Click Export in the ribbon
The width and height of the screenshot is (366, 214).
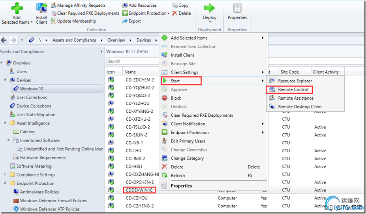pyautogui.click(x=131, y=21)
